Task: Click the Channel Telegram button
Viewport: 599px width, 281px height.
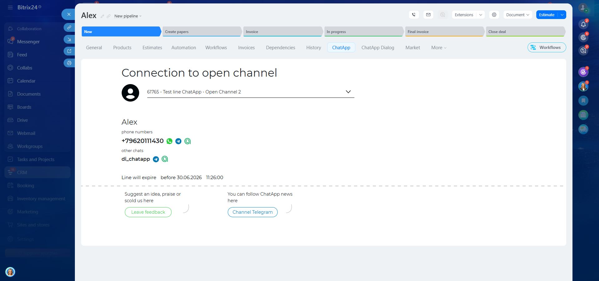Action: tap(252, 212)
